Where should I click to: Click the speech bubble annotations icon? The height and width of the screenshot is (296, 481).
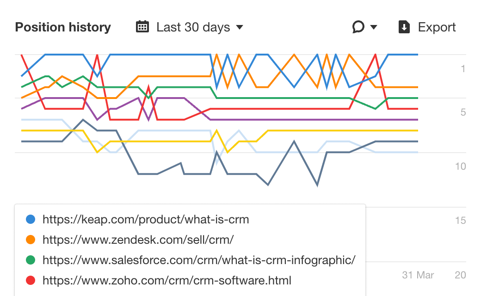358,27
